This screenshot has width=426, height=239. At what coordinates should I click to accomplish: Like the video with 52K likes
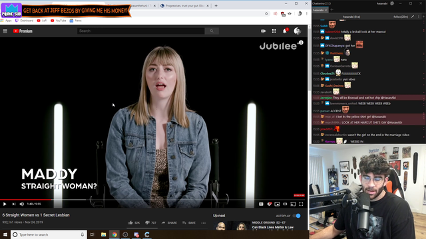coord(134,223)
